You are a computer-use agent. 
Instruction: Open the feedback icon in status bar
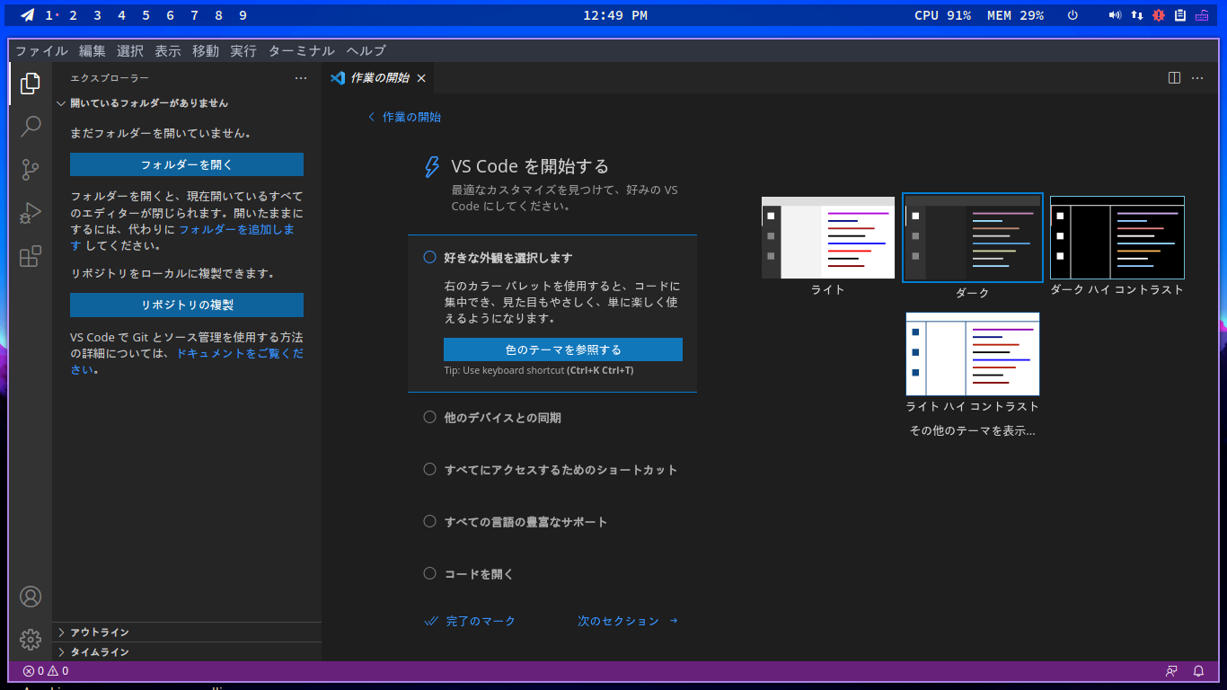click(x=1171, y=671)
